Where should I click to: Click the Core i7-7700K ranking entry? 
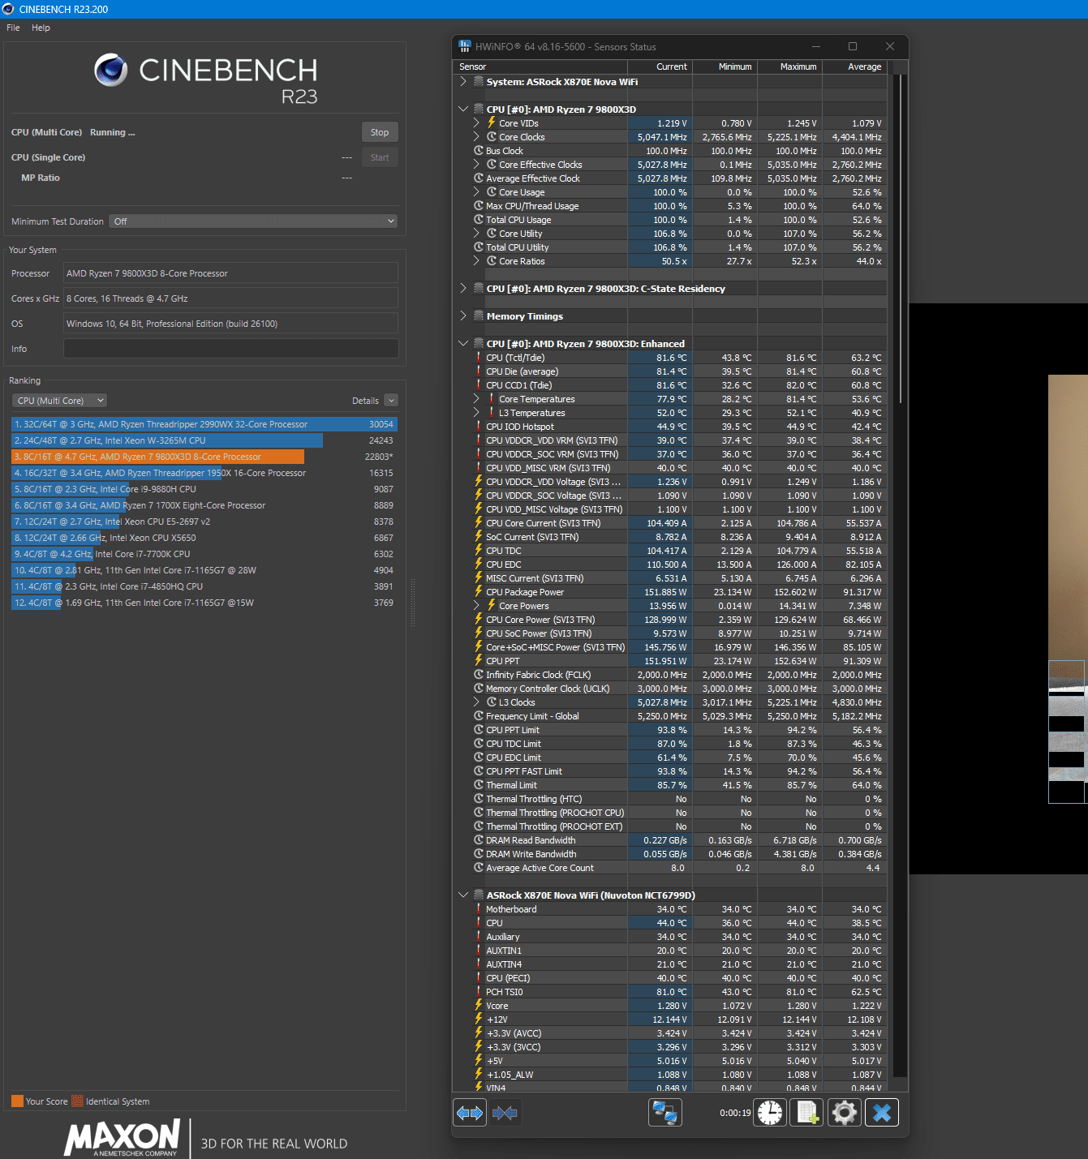[204, 554]
